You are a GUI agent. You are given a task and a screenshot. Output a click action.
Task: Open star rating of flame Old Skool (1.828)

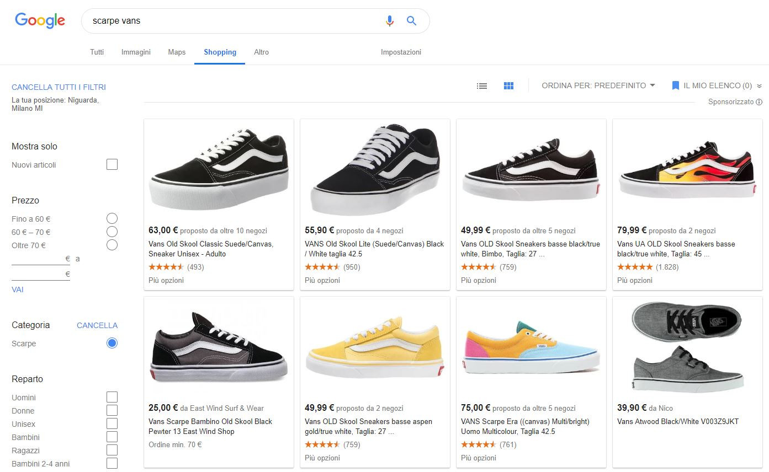635,267
